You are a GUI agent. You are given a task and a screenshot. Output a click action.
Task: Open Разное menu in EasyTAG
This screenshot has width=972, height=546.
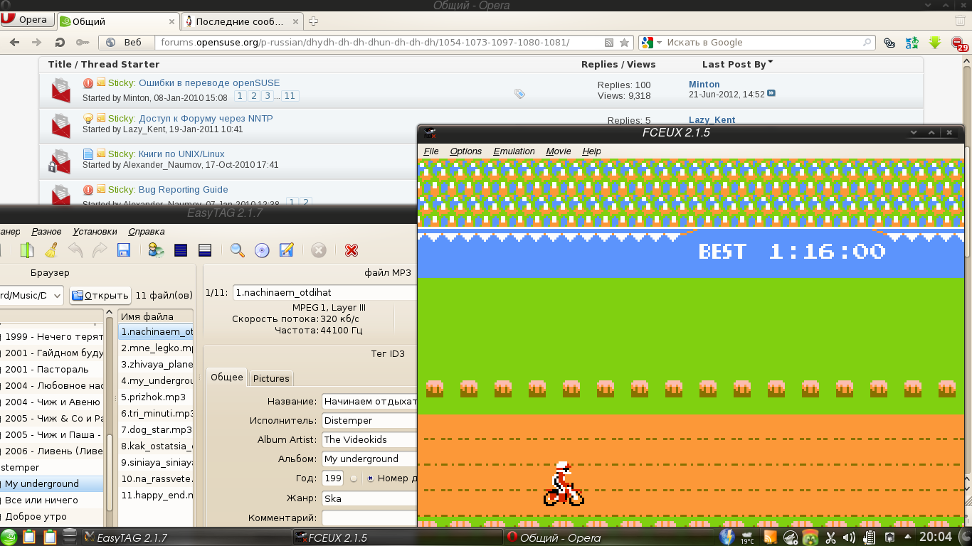pyautogui.click(x=46, y=231)
